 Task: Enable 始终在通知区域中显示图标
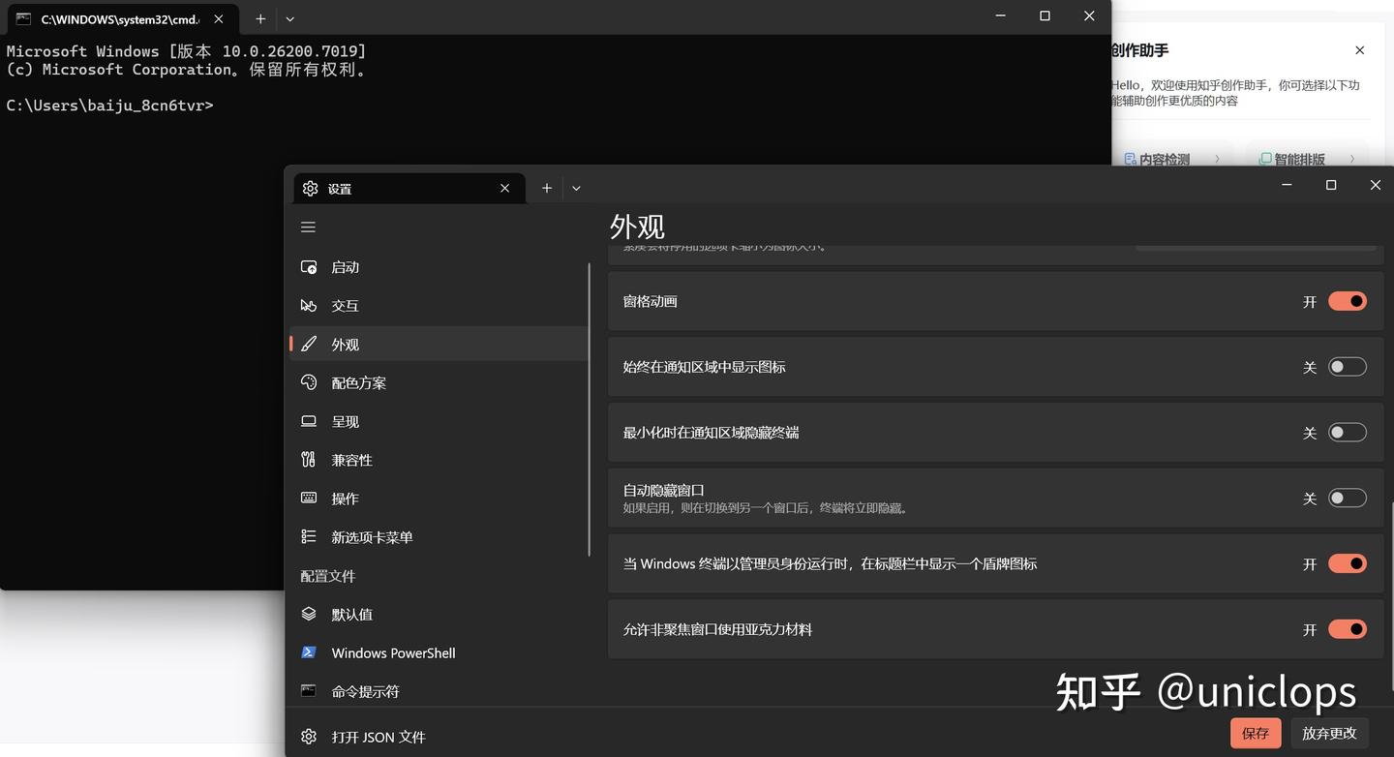point(1348,366)
